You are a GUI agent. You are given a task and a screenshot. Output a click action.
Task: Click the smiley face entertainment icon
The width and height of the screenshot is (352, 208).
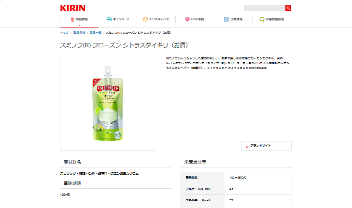coord(145,19)
